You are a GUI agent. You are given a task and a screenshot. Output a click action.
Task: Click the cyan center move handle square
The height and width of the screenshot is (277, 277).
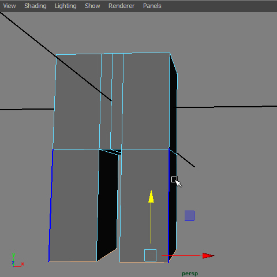coord(151,255)
